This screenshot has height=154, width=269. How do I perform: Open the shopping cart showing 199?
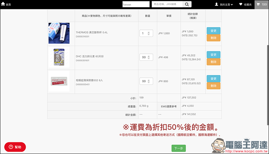tap(262, 4)
